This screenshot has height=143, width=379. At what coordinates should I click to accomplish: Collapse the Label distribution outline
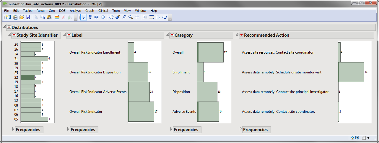pyautogui.click(x=65, y=35)
